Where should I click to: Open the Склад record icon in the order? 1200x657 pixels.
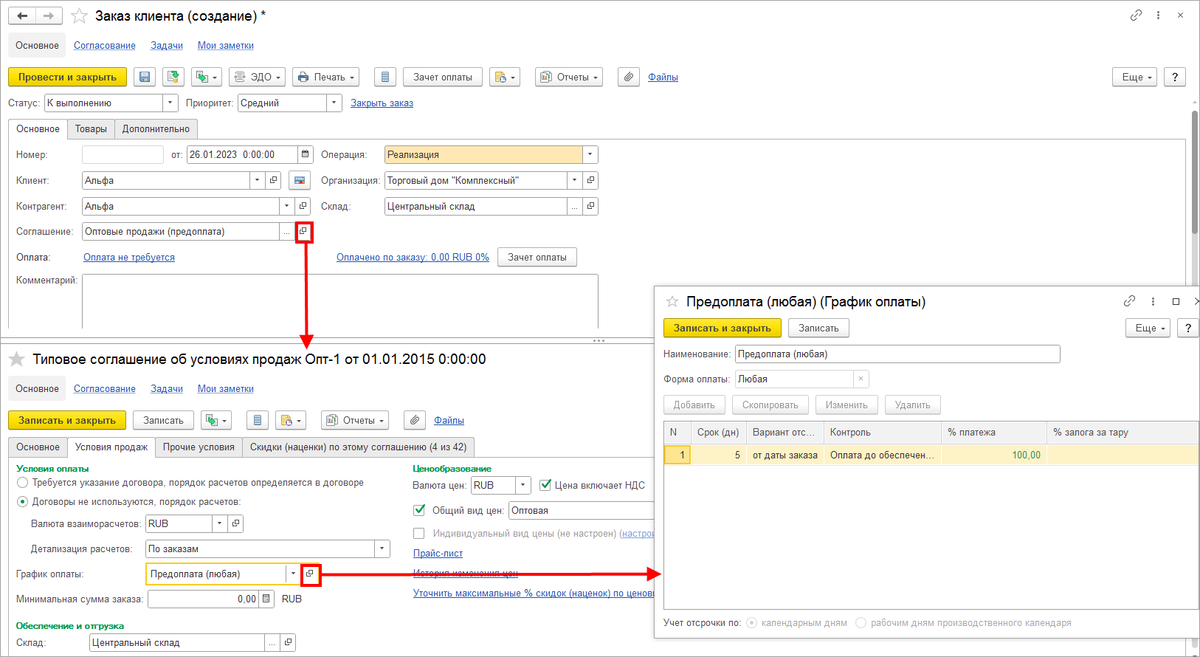pos(590,206)
